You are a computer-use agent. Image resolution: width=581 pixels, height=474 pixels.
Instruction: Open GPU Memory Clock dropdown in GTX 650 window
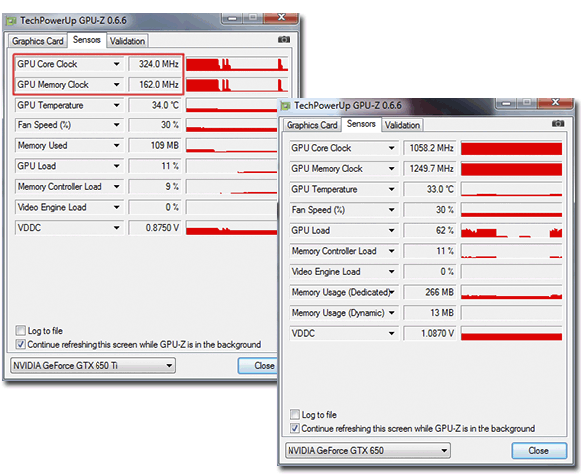coord(391,168)
